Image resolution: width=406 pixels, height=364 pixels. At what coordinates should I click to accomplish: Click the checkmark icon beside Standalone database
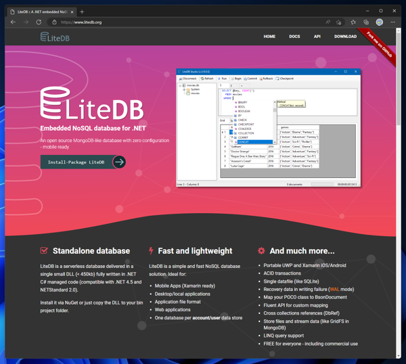point(44,250)
